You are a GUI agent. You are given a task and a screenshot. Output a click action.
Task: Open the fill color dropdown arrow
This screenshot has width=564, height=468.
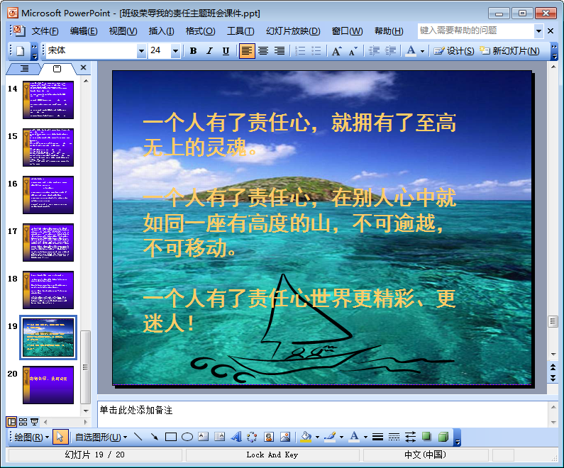(x=316, y=437)
